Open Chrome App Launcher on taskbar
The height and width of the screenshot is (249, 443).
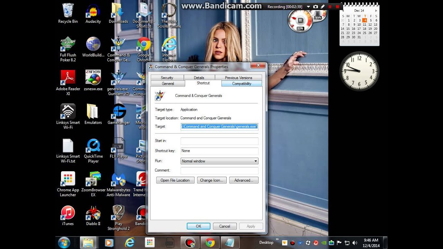[x=150, y=242]
